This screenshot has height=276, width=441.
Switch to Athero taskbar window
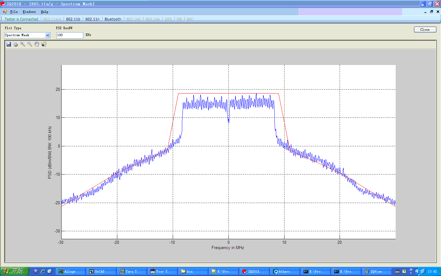click(x=285, y=271)
